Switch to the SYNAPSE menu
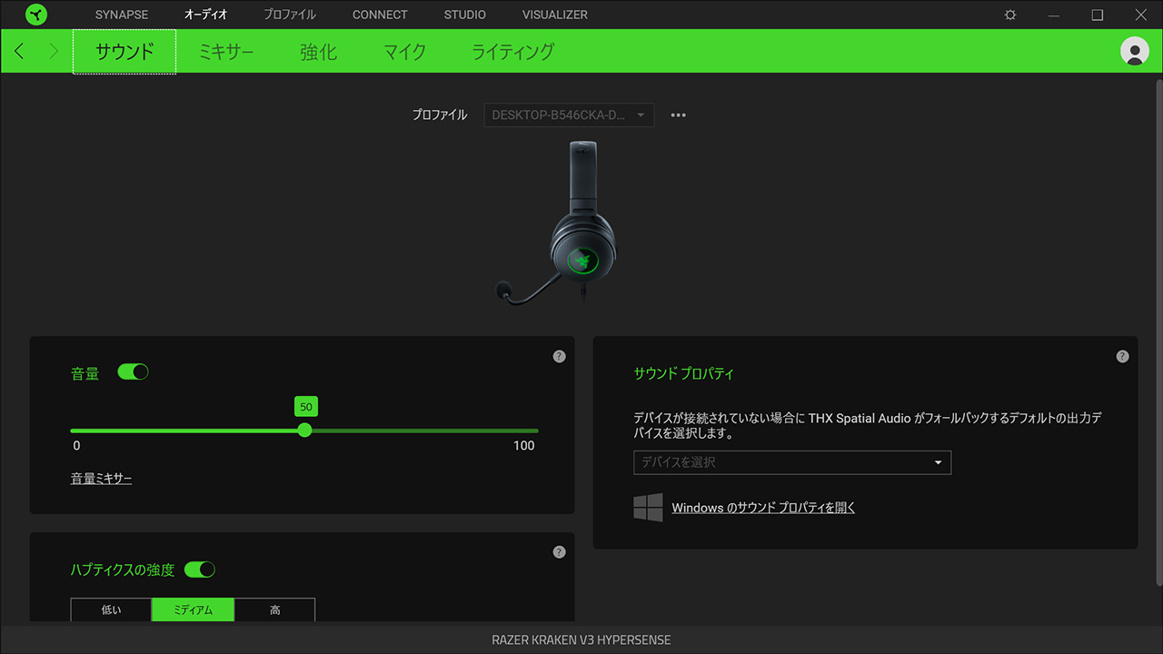This screenshot has height=654, width=1163. click(122, 15)
